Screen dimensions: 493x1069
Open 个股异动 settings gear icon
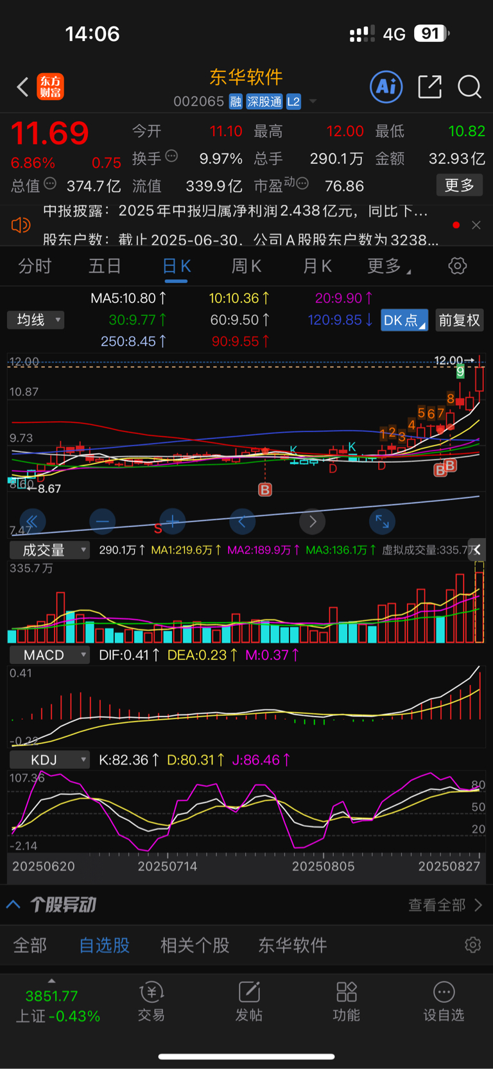(472, 945)
